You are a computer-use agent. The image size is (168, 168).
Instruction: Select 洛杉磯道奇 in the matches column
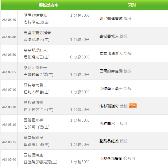coord(33,103)
